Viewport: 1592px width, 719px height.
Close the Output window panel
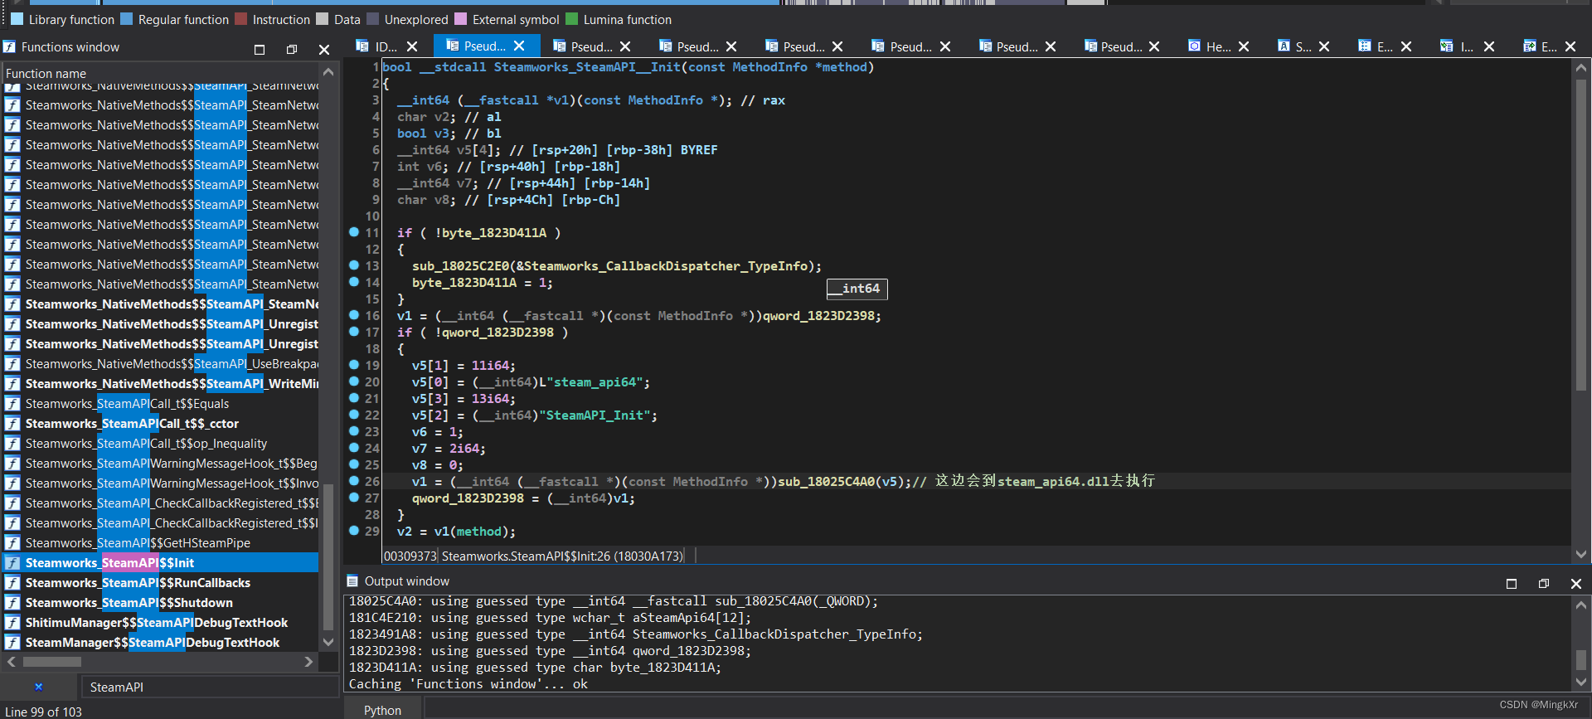tap(1576, 584)
